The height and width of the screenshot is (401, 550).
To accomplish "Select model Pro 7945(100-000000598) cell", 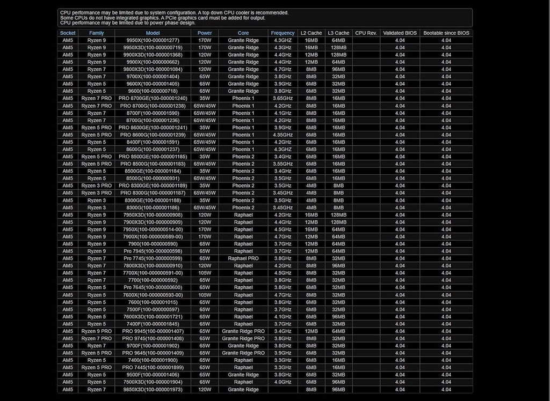I will [153, 251].
